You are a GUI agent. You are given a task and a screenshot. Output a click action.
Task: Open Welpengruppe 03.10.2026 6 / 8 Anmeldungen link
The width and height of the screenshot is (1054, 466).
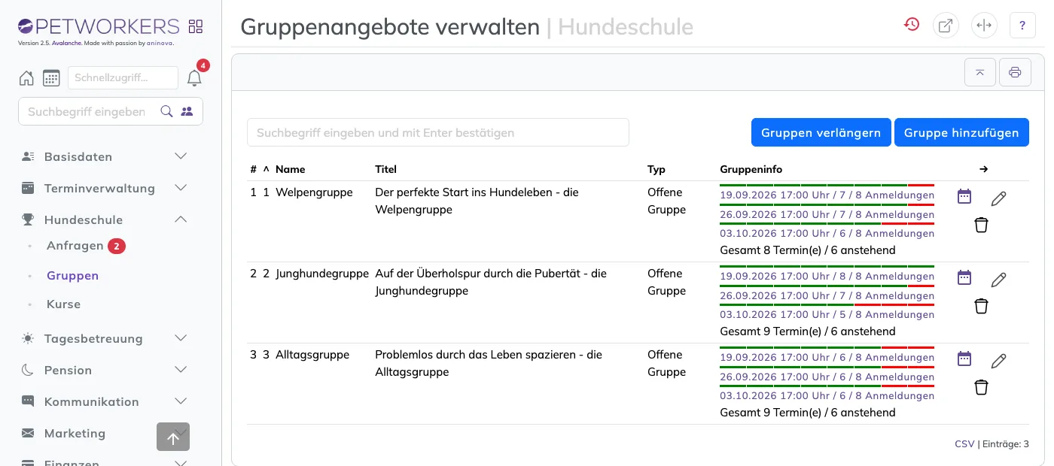click(x=827, y=233)
